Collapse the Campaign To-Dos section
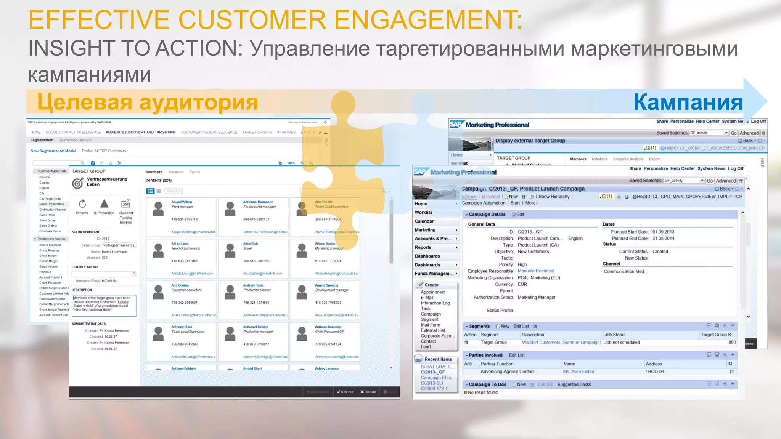Viewport: 781px width, 439px height. click(x=467, y=385)
